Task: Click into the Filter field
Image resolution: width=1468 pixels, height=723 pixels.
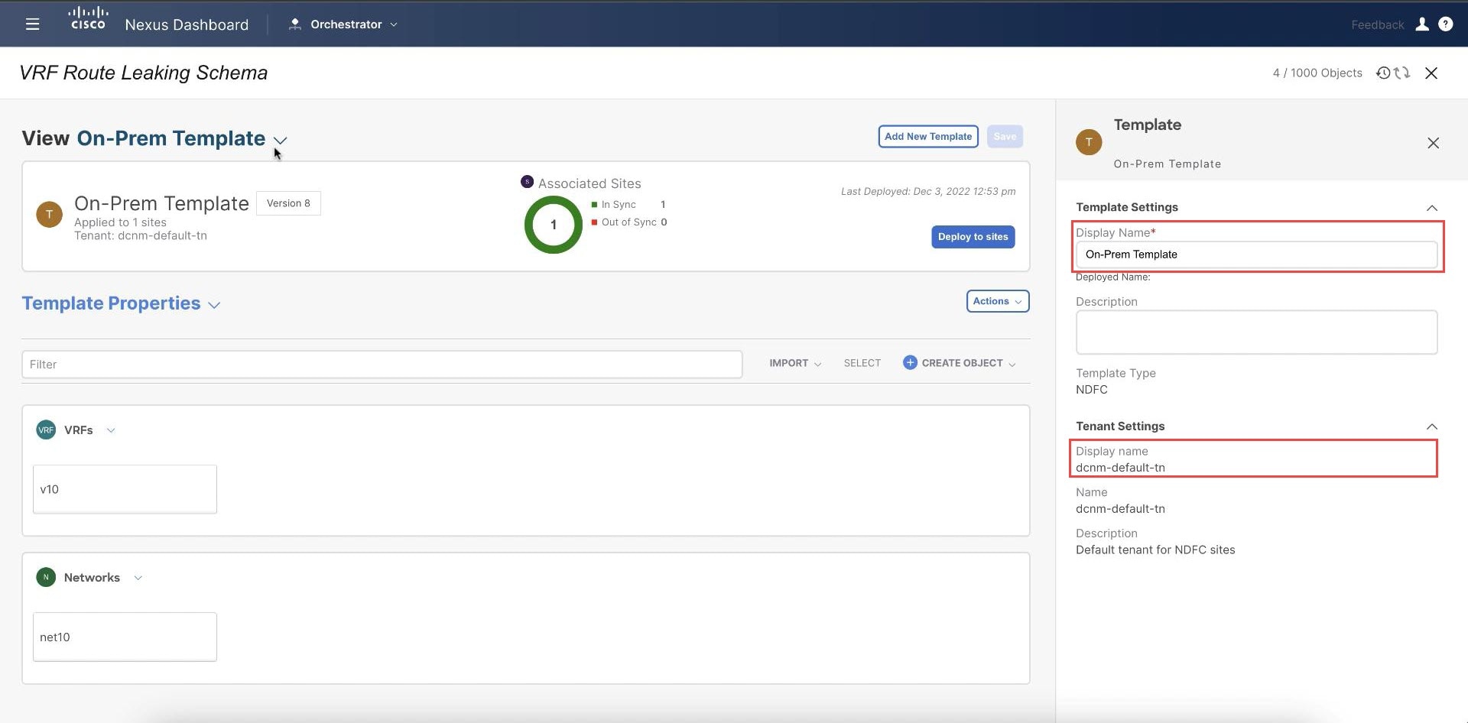Action: pyautogui.click(x=382, y=365)
